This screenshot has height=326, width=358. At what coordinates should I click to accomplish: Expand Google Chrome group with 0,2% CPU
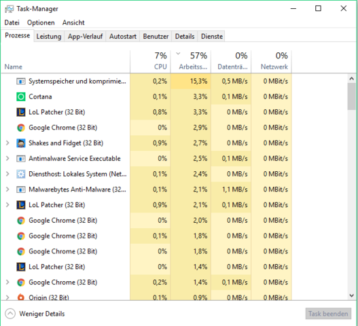[7, 283]
